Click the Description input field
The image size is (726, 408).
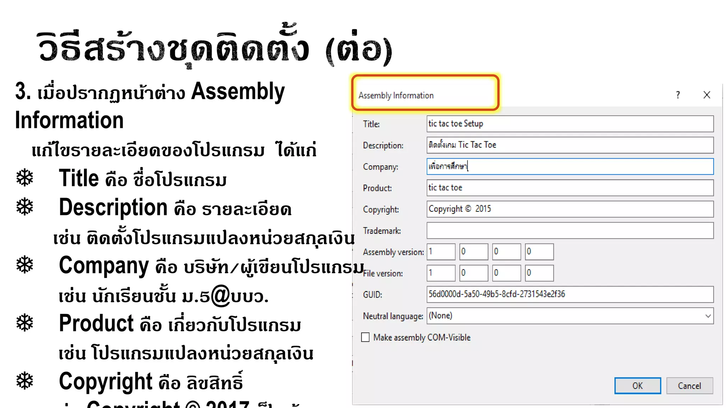pos(570,145)
